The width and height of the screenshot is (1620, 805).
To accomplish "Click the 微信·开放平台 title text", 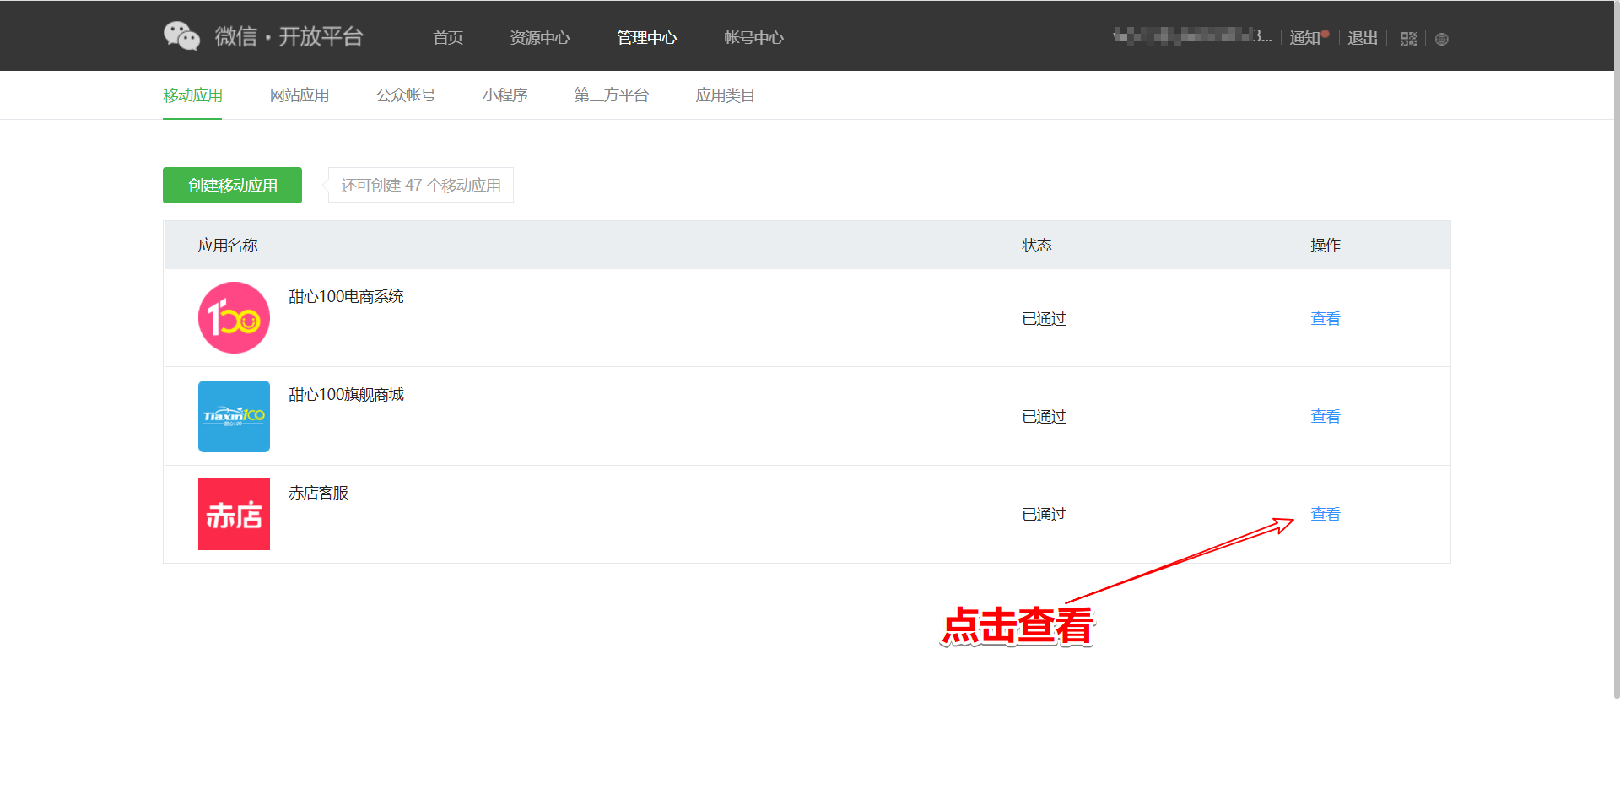I will (x=289, y=36).
